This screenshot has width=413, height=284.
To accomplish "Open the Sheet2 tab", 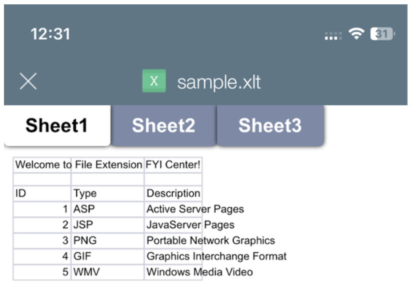I will click(x=164, y=126).
